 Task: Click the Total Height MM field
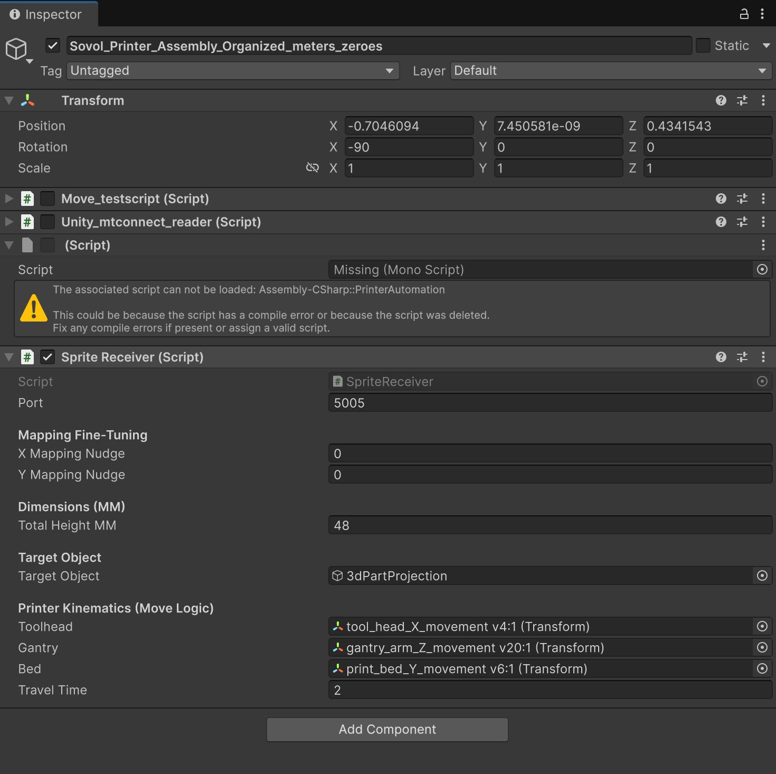[x=550, y=525]
